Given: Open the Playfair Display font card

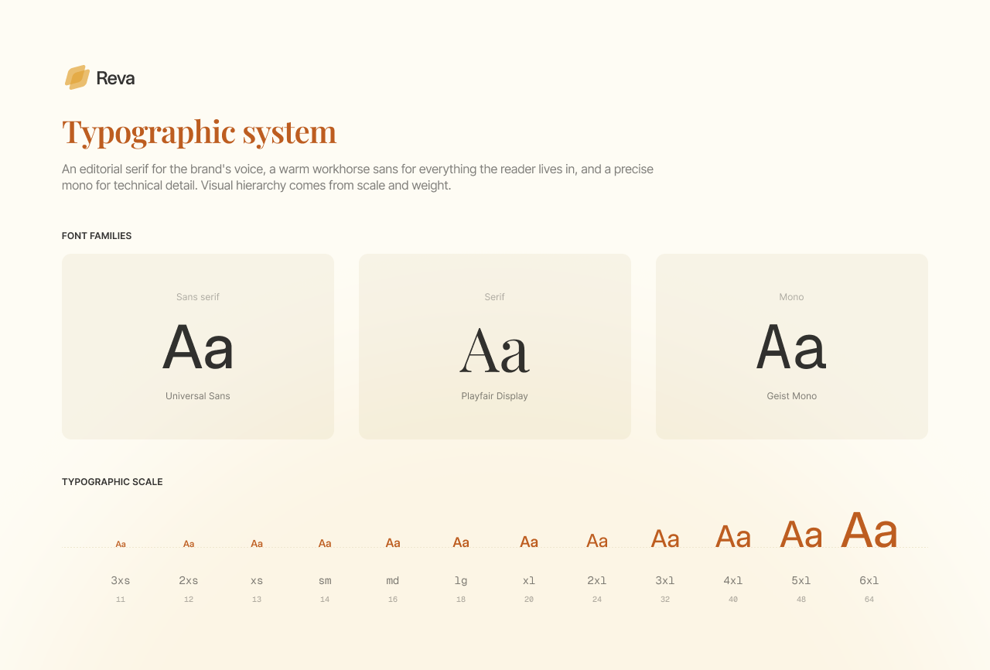Looking at the screenshot, I should 495,347.
